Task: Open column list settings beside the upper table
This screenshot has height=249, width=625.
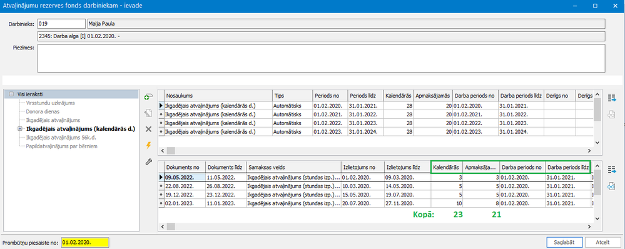Action: [612, 98]
